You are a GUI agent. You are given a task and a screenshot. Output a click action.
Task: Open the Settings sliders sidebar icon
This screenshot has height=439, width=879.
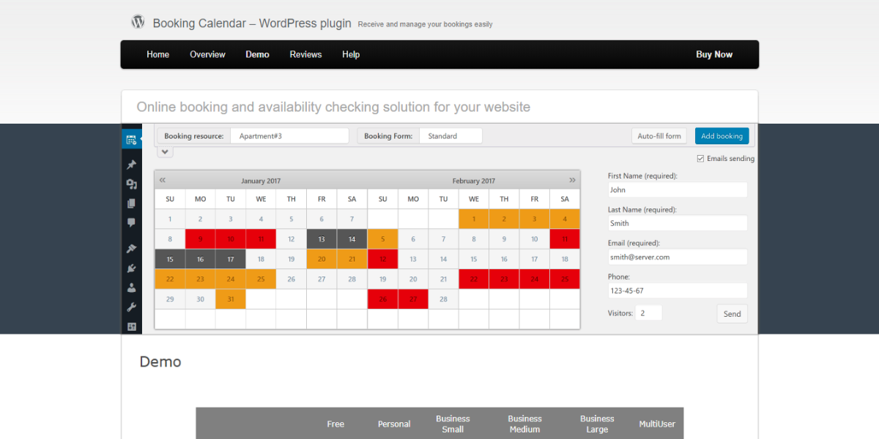[x=132, y=326]
